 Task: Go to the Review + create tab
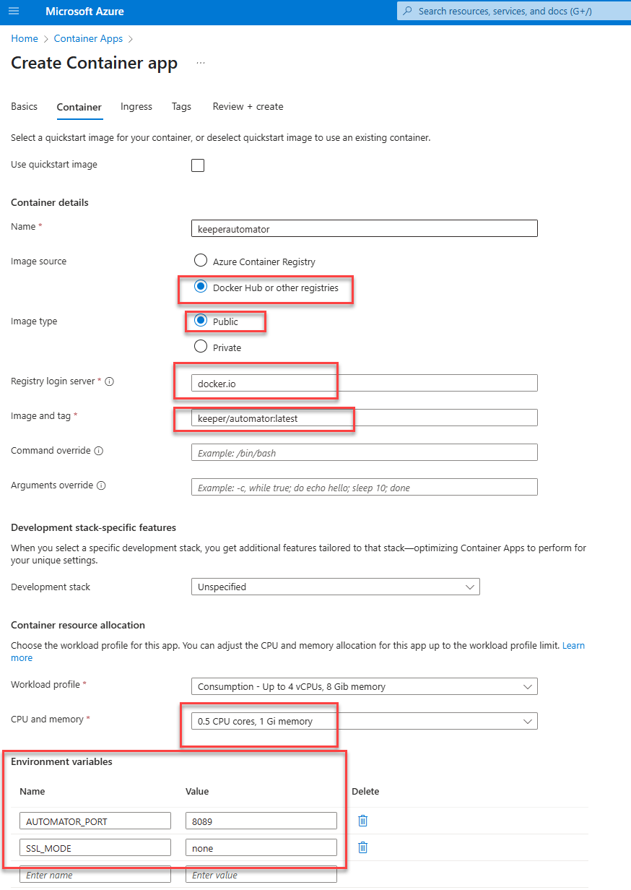tap(248, 107)
